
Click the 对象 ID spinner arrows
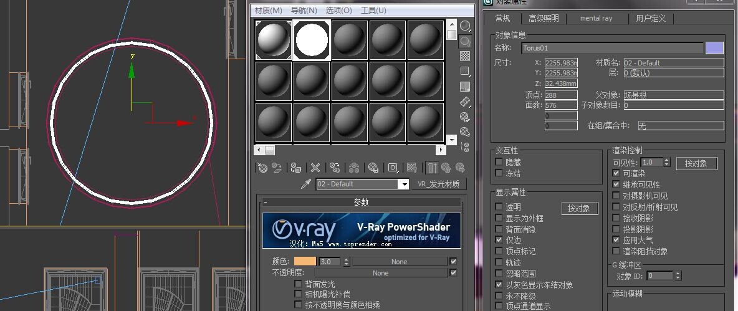coord(678,275)
